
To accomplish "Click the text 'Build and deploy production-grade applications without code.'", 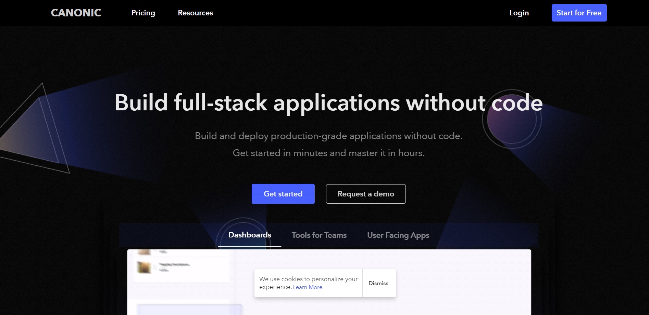I will [x=329, y=136].
